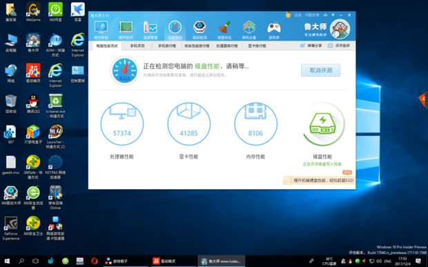Viewport: 428px width, 267px height.
Task: Switch to the 手机评测 tab
Action: coord(137,46)
